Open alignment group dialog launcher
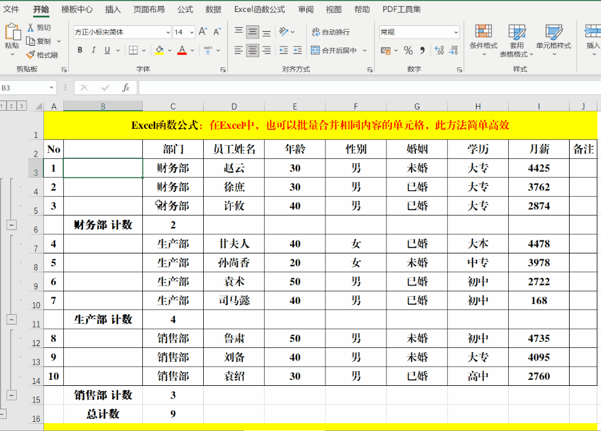Viewport: 601px width, 431px height. pos(370,70)
